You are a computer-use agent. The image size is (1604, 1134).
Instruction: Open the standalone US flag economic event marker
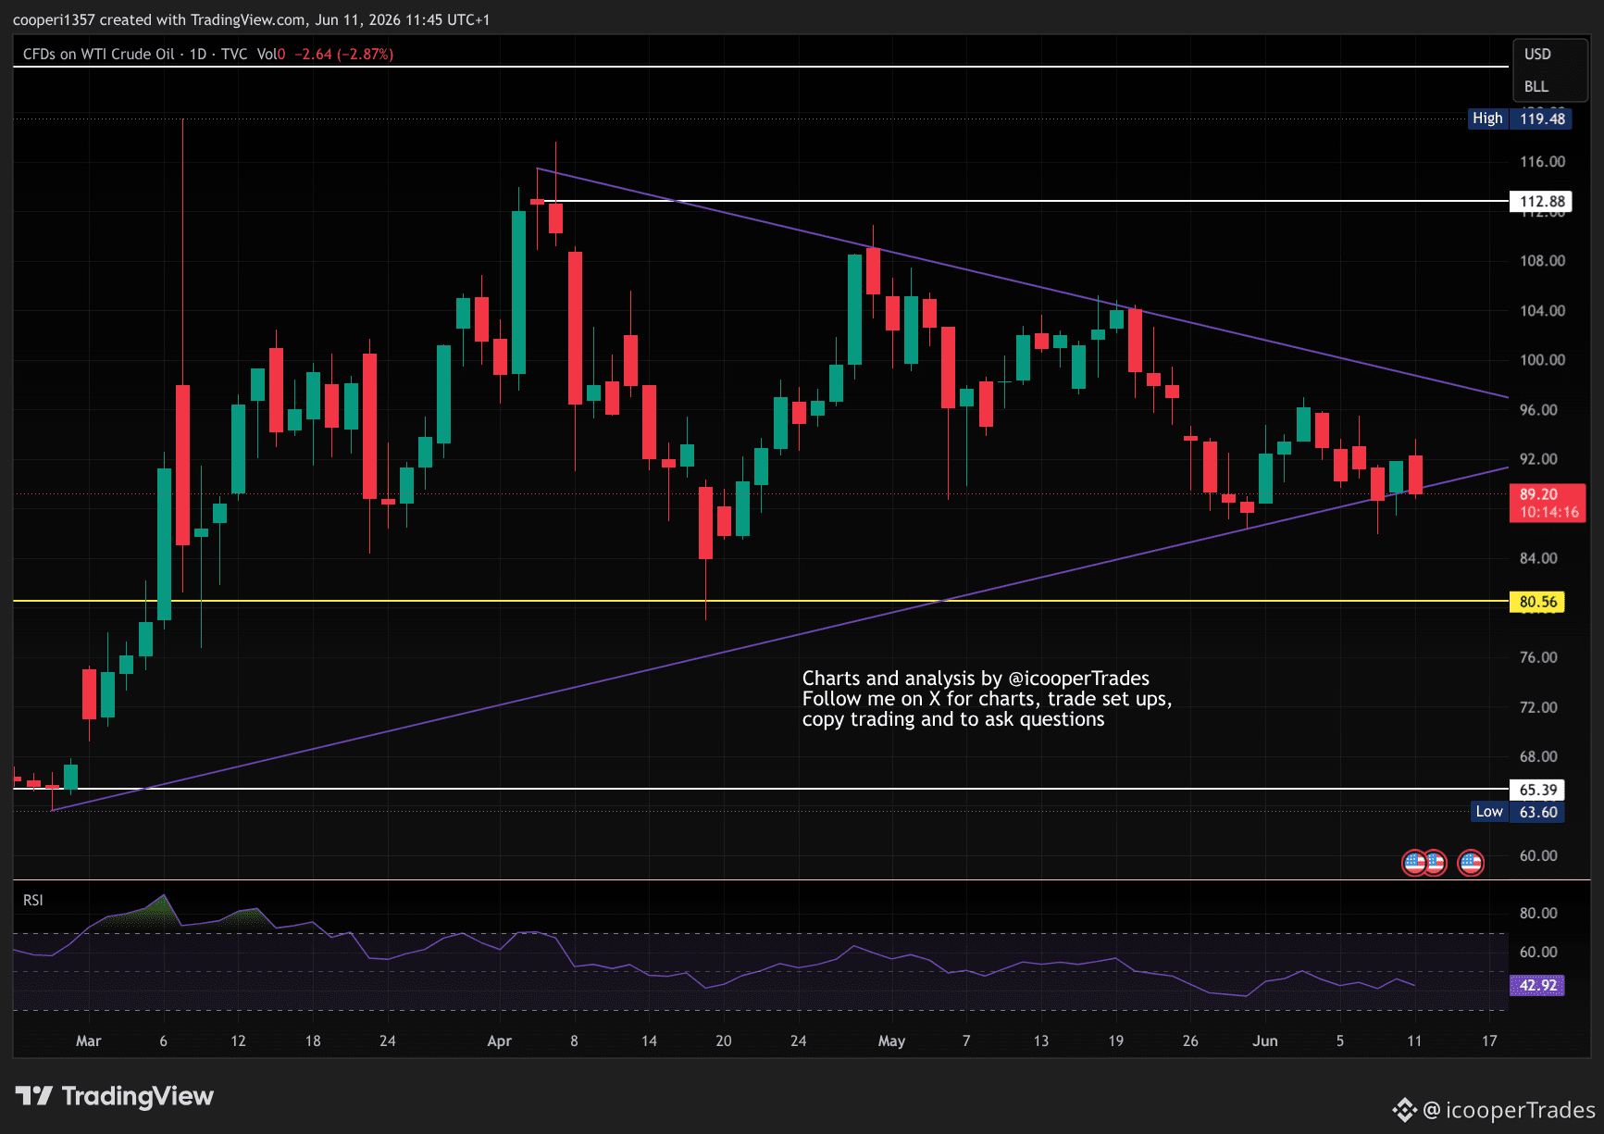click(x=1471, y=863)
